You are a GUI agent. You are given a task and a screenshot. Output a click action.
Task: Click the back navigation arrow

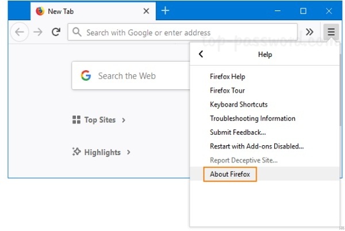coord(20,32)
